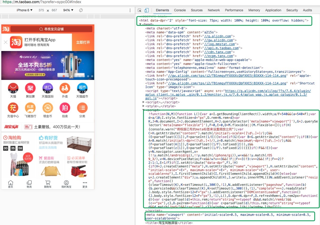
Task: Click the cdn.tanx.com href link
Action: point(218,52)
